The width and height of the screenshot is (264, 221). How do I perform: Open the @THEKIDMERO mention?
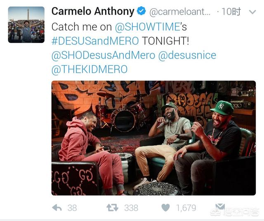90,69
